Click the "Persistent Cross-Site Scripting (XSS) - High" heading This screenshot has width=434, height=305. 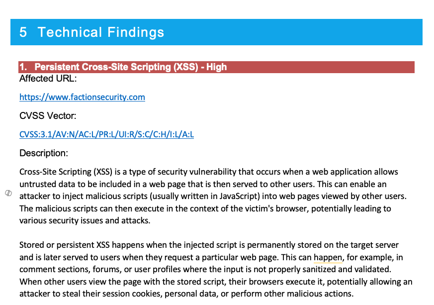point(131,67)
